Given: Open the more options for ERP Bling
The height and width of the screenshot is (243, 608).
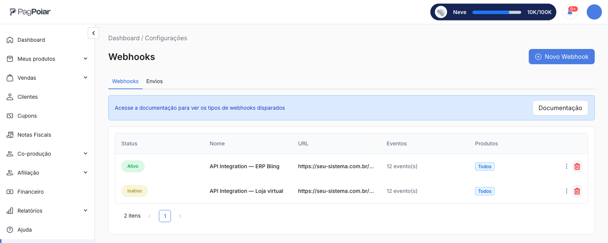Looking at the screenshot, I should click(x=566, y=166).
